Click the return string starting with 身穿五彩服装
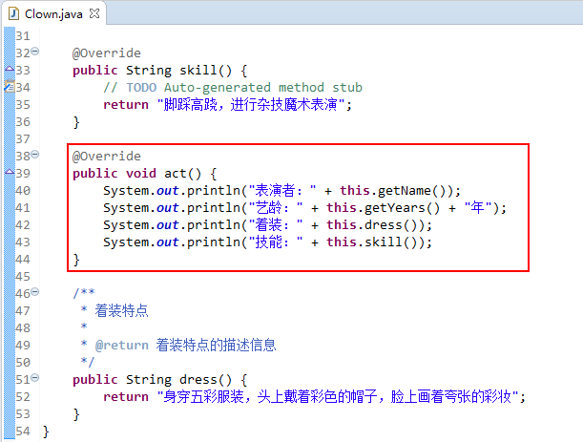Screen dimensions: 583x442 338,396
